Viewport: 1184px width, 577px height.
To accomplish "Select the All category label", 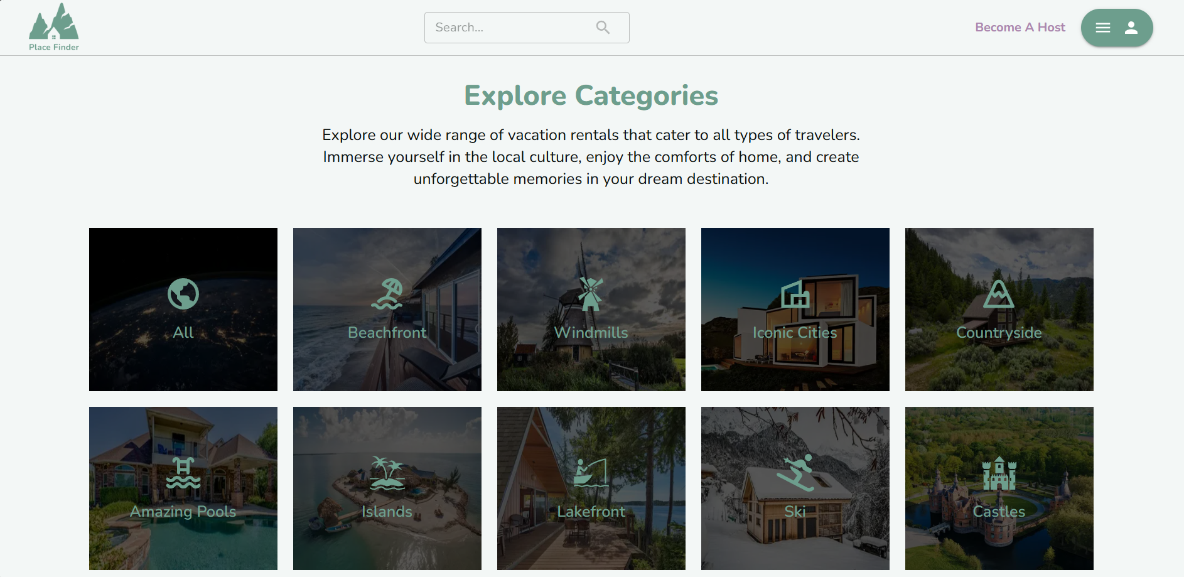I will [183, 333].
